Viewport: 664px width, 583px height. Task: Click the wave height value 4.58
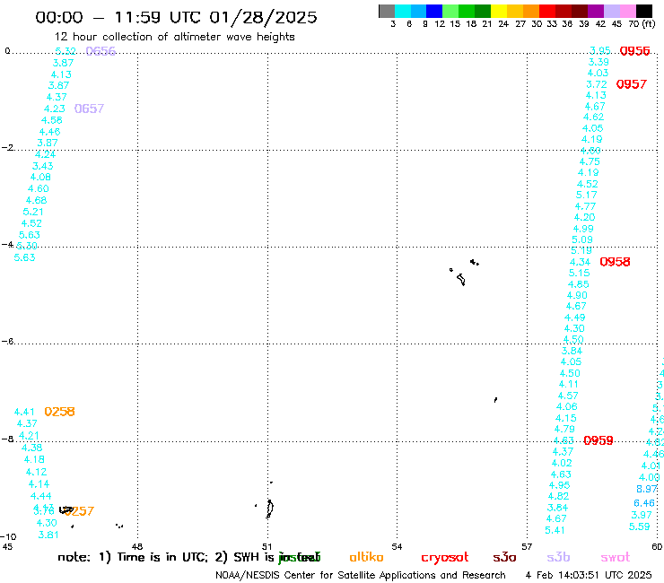click(x=52, y=120)
